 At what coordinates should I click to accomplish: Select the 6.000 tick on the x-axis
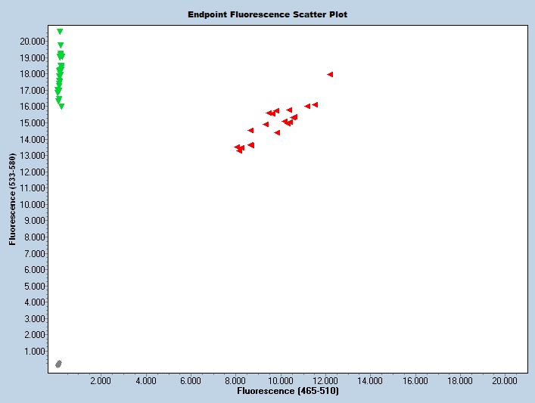(190, 380)
